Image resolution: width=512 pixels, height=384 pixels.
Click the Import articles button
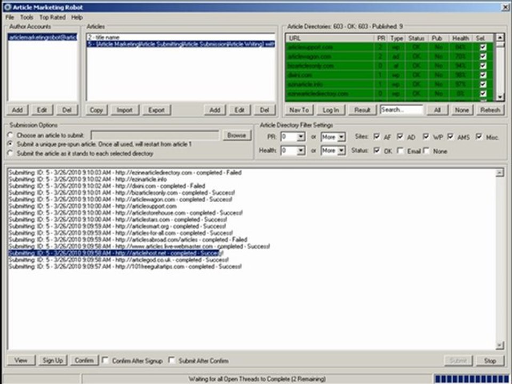click(x=125, y=110)
